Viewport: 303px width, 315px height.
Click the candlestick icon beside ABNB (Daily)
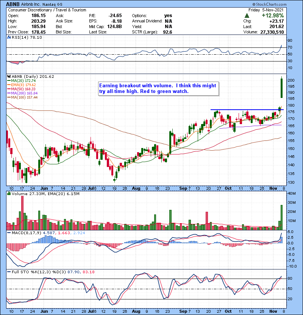[9, 77]
